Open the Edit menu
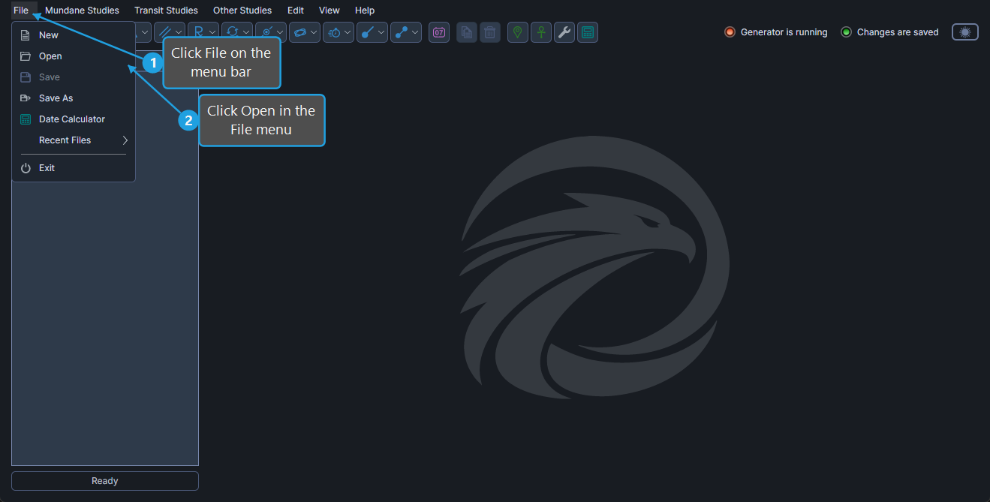The height and width of the screenshot is (502, 990). tap(296, 11)
